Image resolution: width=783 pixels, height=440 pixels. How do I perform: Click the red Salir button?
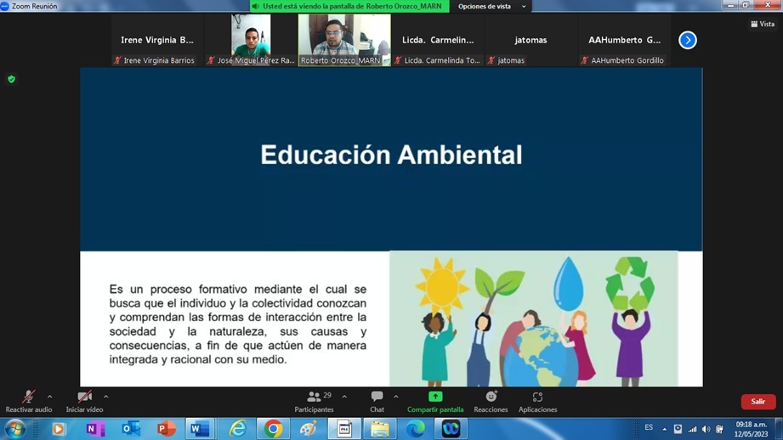point(757,402)
